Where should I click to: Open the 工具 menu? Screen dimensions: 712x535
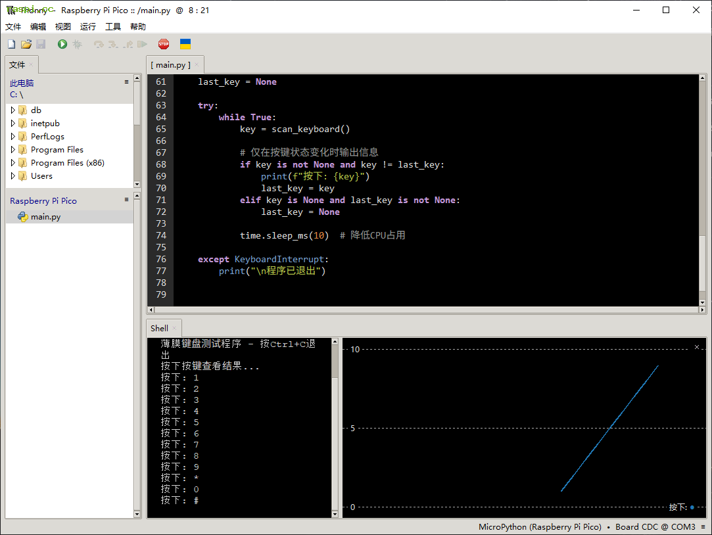pos(113,27)
